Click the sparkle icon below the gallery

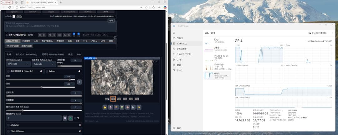[x=139, y=107]
